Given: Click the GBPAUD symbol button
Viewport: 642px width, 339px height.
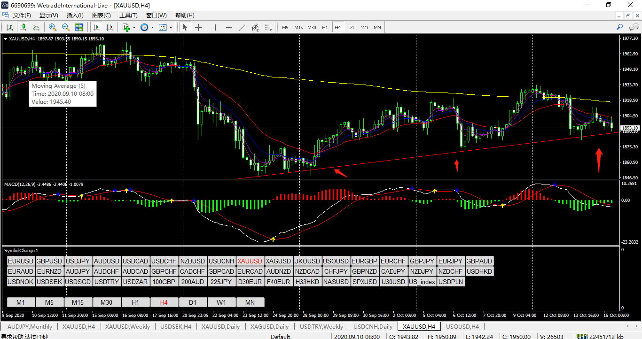Looking at the screenshot, I should (479, 261).
